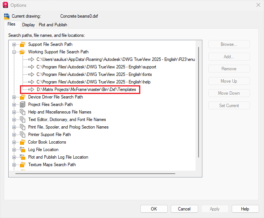Select the Project Files Search Path label

(50, 104)
